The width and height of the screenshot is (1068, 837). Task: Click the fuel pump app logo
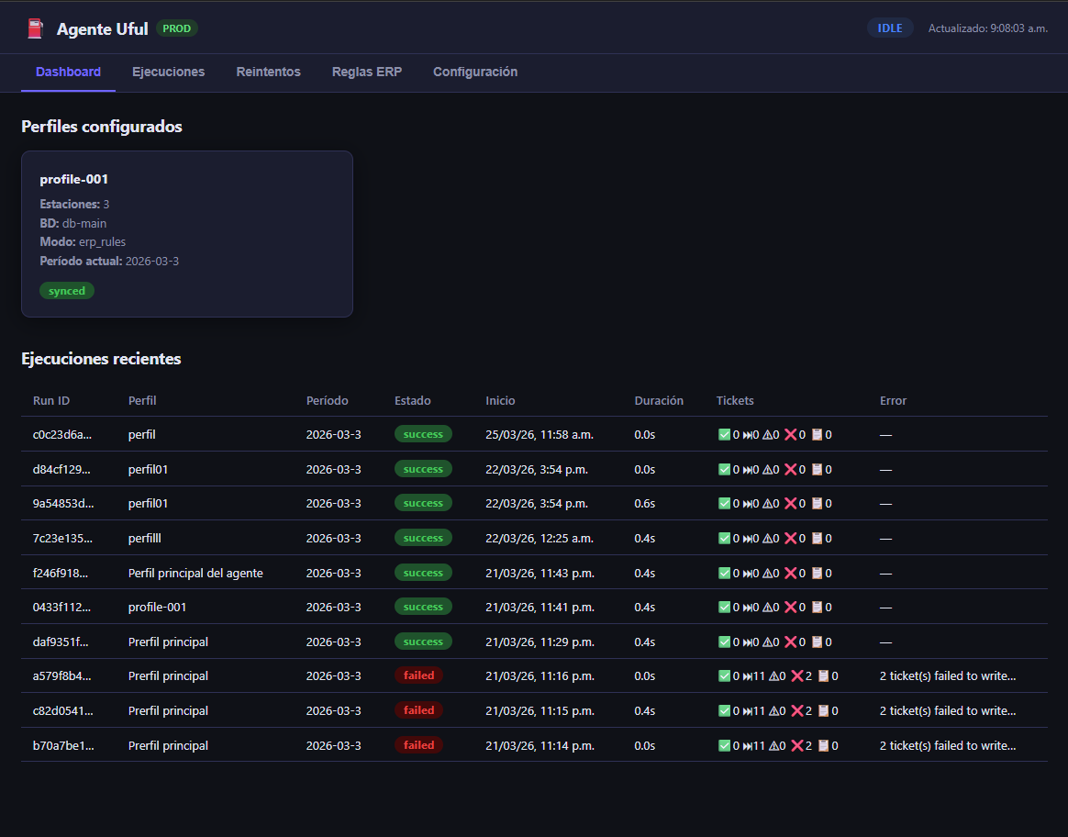pos(34,28)
